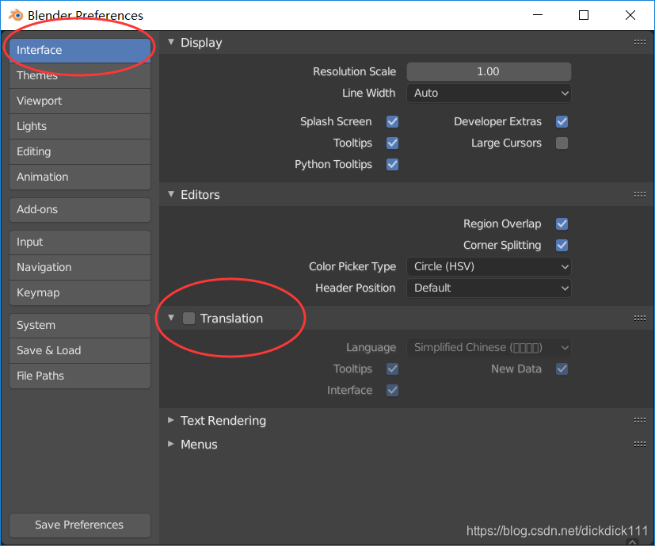Collapse the Translation panel arrow
Screen dimensions: 655x546
coord(171,318)
